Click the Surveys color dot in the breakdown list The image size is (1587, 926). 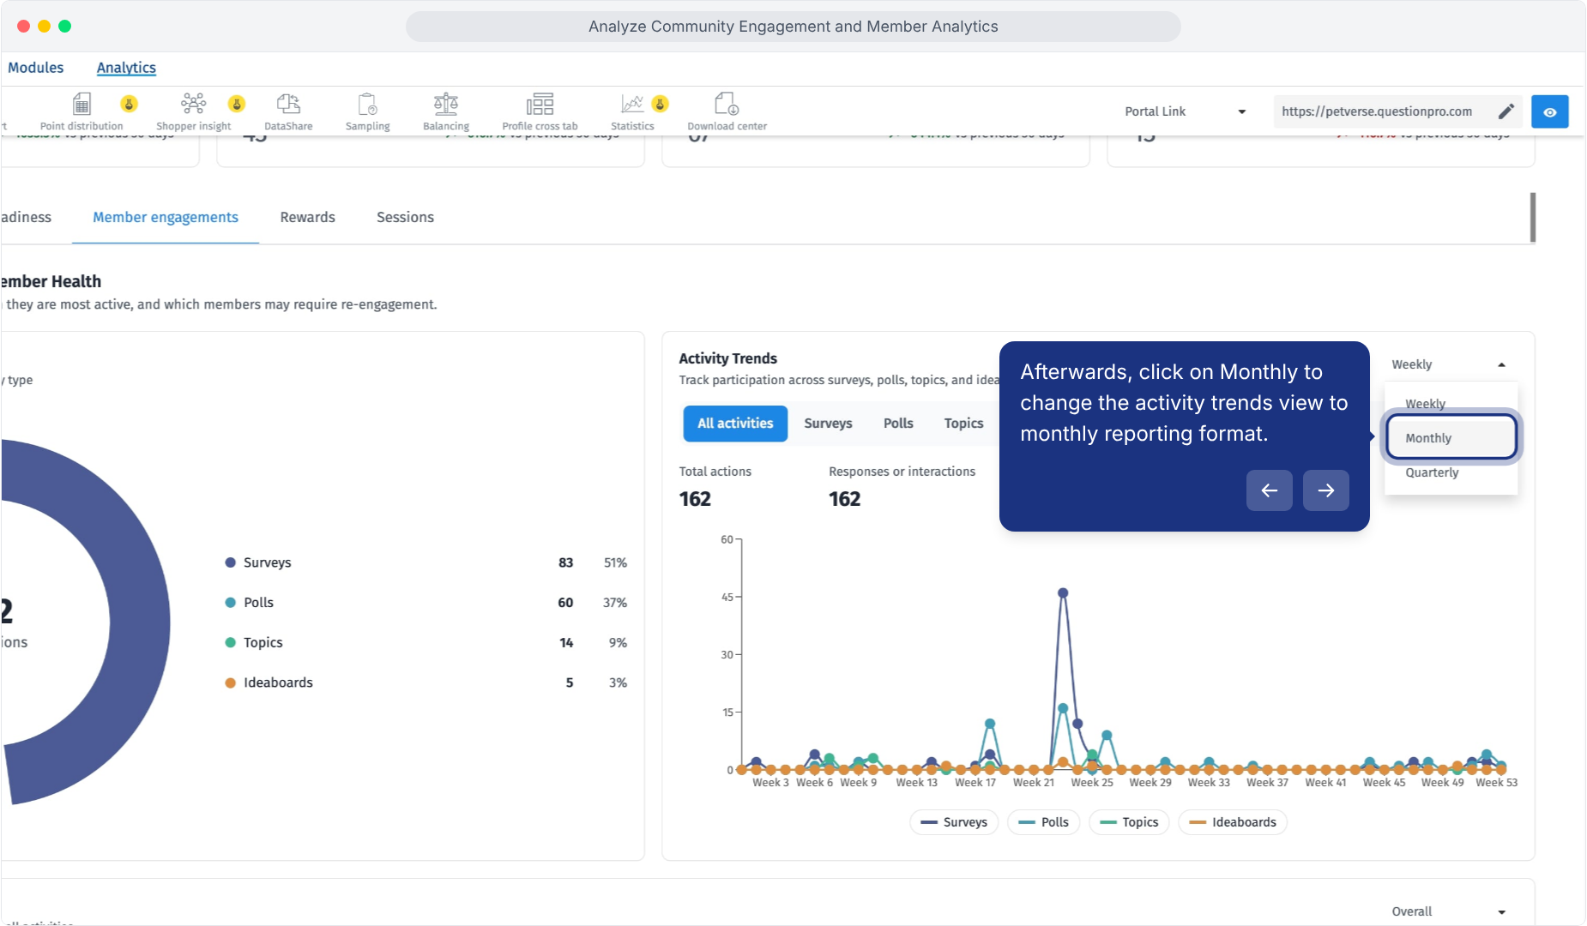(x=230, y=562)
